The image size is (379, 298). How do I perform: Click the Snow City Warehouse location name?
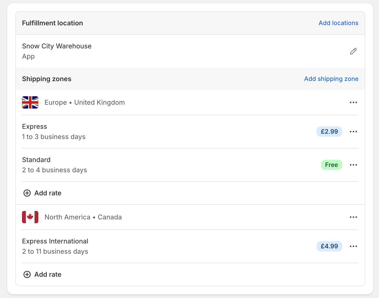pyautogui.click(x=57, y=46)
